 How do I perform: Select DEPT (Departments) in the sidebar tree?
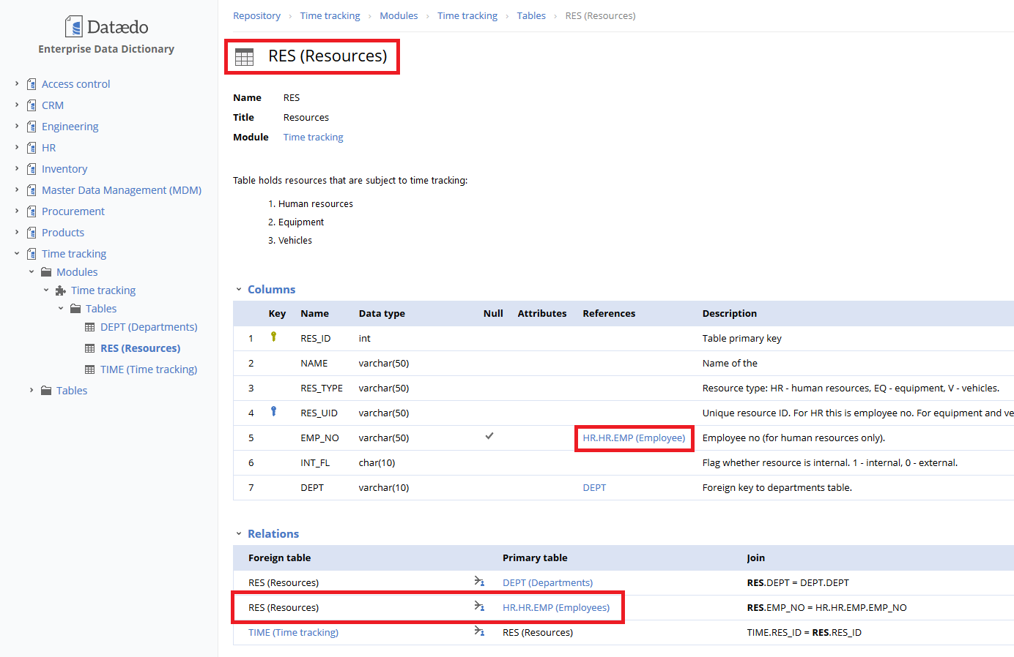coord(149,327)
